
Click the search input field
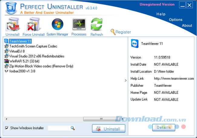58,128
